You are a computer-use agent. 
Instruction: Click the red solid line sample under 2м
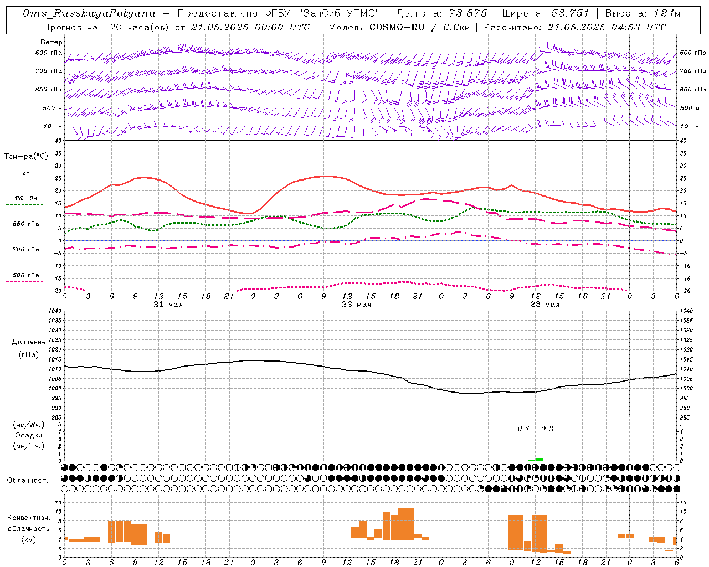click(x=25, y=179)
